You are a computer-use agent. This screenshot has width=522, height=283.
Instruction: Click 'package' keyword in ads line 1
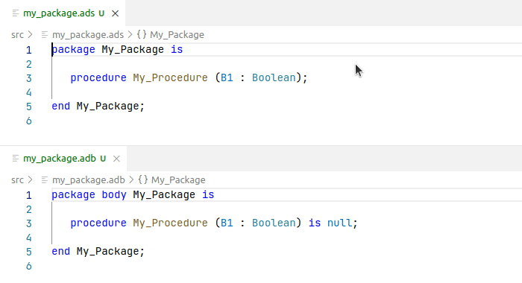[x=73, y=50]
